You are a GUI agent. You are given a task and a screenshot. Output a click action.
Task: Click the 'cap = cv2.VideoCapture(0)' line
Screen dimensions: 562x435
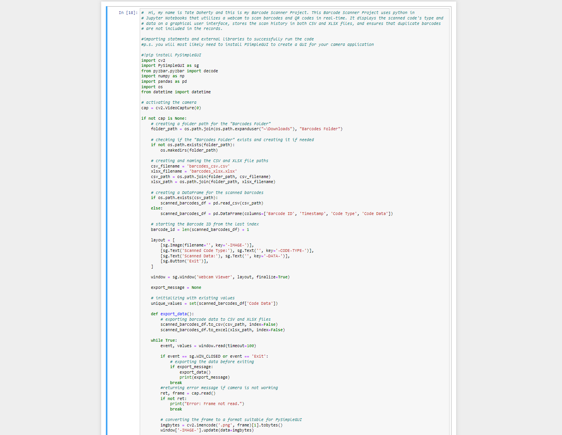(x=171, y=108)
